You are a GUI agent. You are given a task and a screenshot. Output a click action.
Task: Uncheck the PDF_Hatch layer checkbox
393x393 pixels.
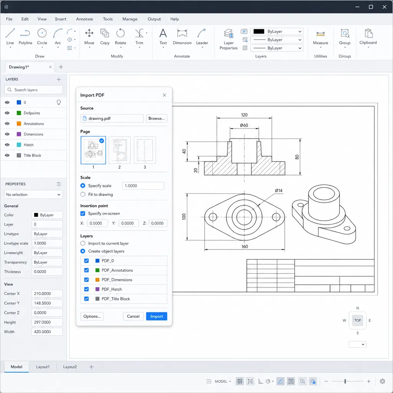click(86, 289)
